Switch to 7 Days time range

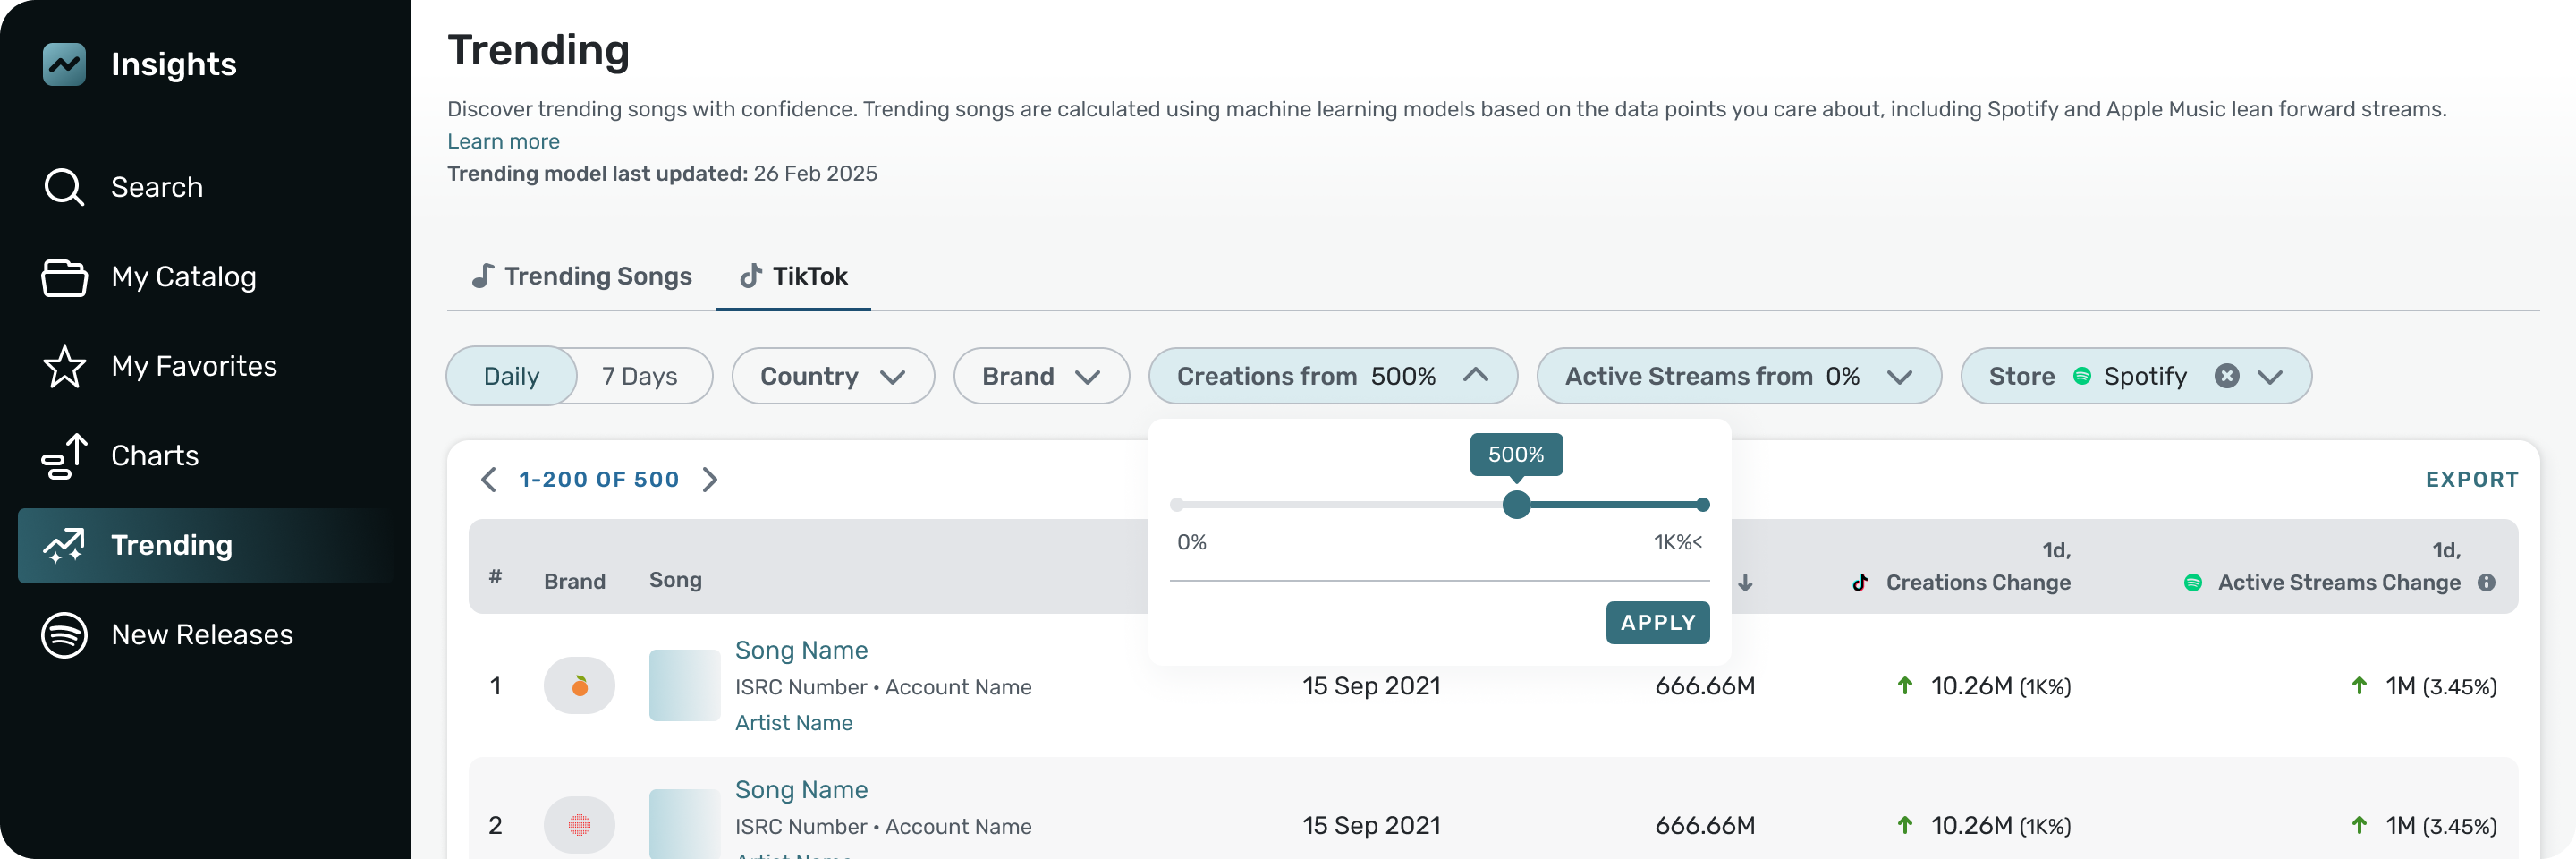(x=639, y=376)
